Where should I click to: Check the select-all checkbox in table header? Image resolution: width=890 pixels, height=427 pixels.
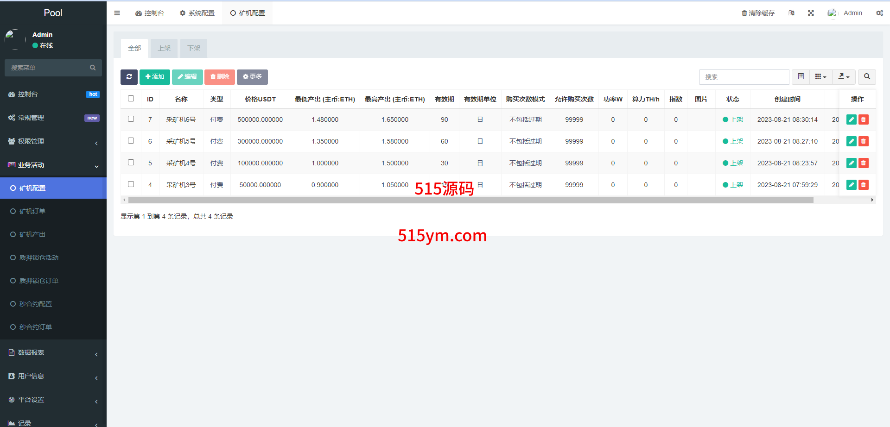click(131, 99)
